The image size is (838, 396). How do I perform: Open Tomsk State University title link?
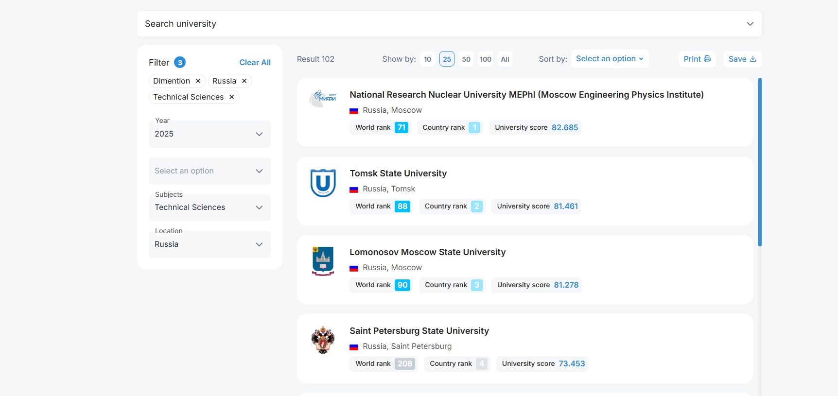pos(398,173)
